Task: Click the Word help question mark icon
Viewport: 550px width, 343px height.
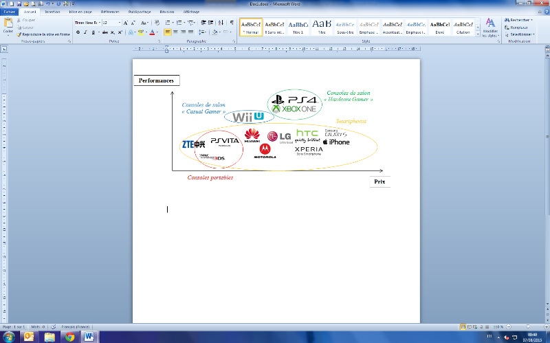Action: (x=545, y=12)
